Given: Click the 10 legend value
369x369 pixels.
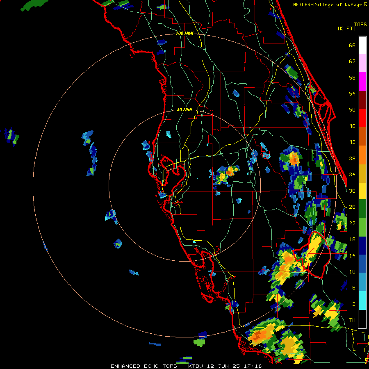Looking at the screenshot, I should click(x=352, y=271).
